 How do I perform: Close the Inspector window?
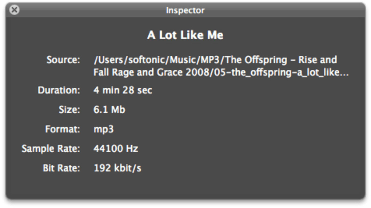tap(14, 10)
